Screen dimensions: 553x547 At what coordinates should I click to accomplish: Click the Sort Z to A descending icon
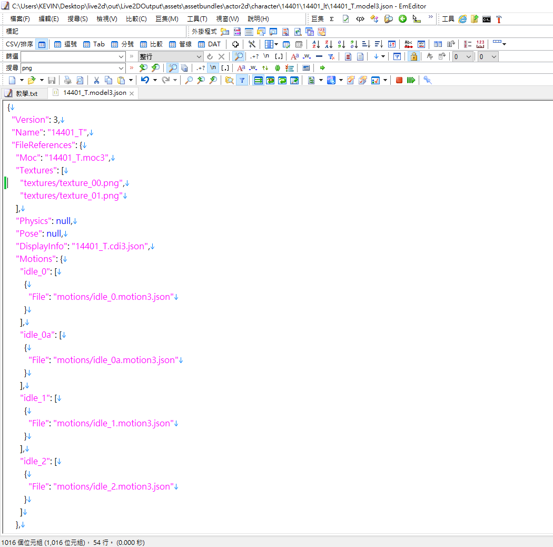[x=329, y=44]
